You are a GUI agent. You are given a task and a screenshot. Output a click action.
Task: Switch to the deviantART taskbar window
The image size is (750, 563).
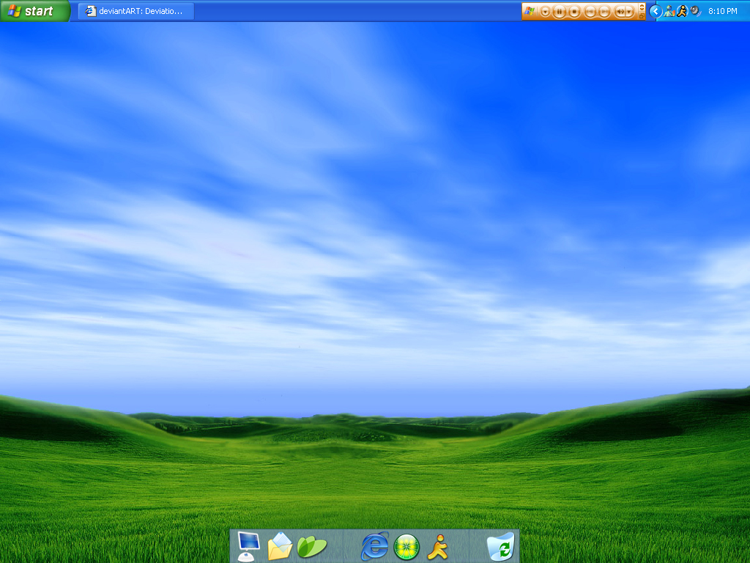click(x=136, y=11)
